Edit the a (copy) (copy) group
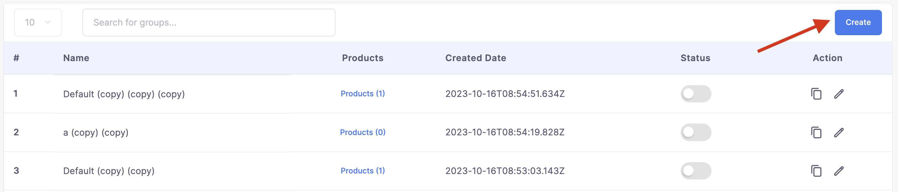The height and width of the screenshot is (192, 898). click(x=839, y=132)
